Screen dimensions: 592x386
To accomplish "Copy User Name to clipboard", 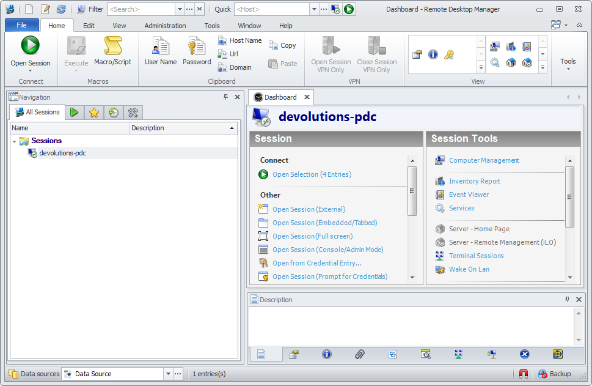I will tap(161, 51).
